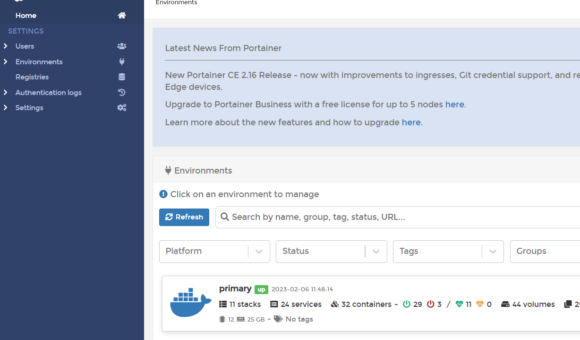Click the stacks list icon
The height and width of the screenshot is (340, 580).
coord(223,304)
